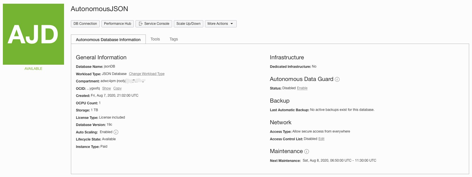This screenshot has height=177, width=472.
Task: Copy the OCID value
Action: pyautogui.click(x=117, y=88)
